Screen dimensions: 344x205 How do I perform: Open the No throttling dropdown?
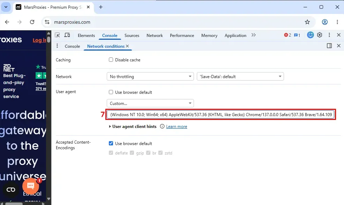coord(150,76)
